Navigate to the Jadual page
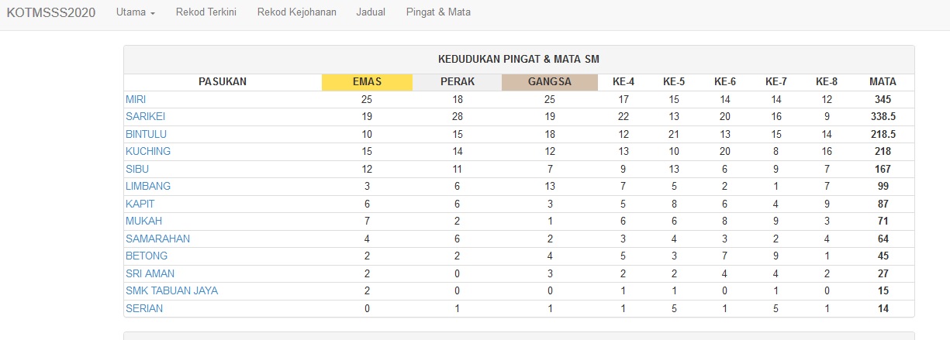Viewport: 950px width, 340px height. point(371,12)
